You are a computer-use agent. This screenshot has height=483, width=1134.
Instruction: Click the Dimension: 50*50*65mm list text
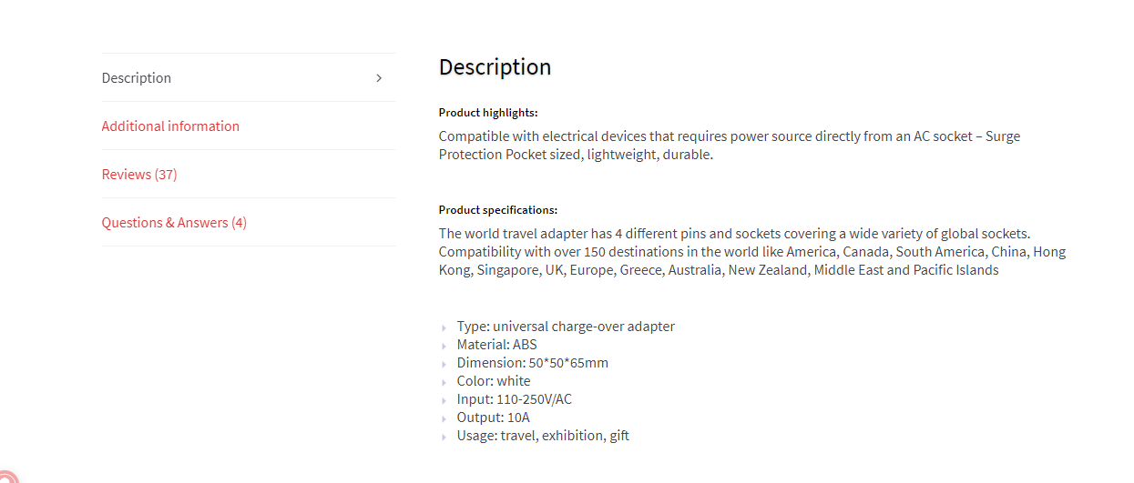click(533, 363)
